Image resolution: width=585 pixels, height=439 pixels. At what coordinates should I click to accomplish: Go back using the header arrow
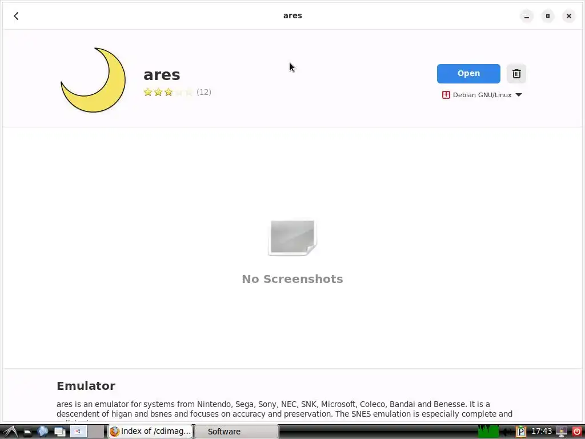(16, 15)
